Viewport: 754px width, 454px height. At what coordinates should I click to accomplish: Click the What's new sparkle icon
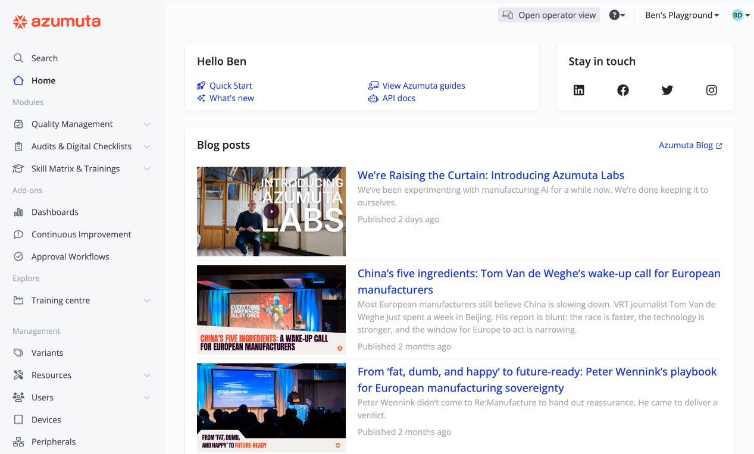pos(201,98)
